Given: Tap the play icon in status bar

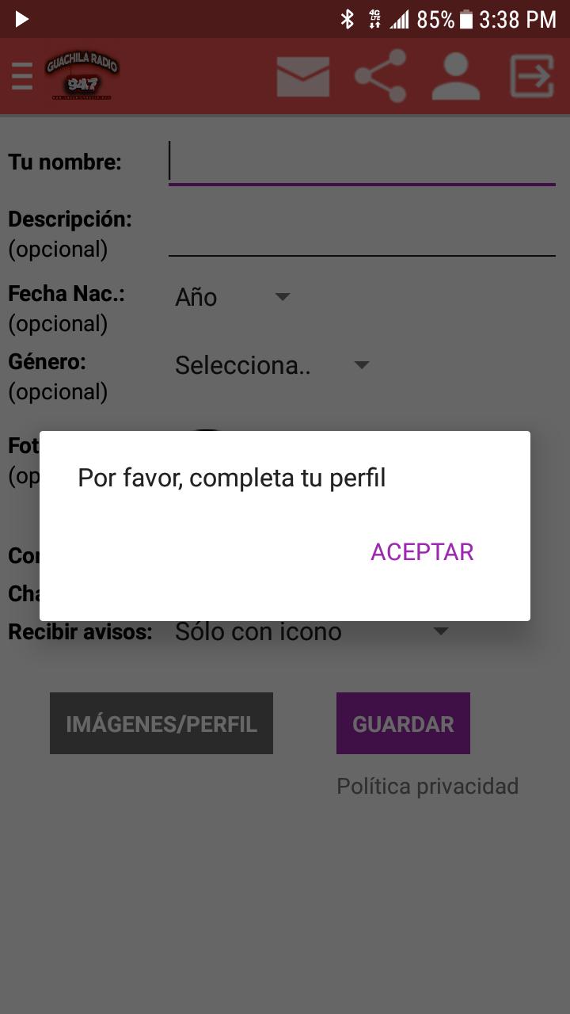Looking at the screenshot, I should [21, 19].
